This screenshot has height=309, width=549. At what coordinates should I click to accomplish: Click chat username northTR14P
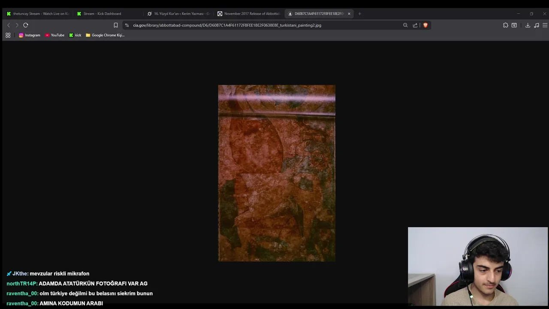point(22,284)
